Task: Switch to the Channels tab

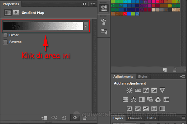Action: tap(135, 118)
